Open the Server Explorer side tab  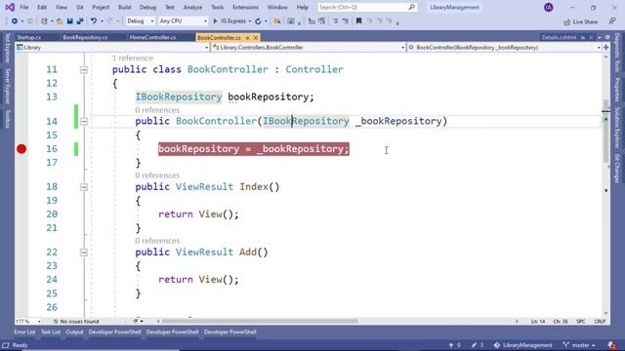click(x=7, y=86)
